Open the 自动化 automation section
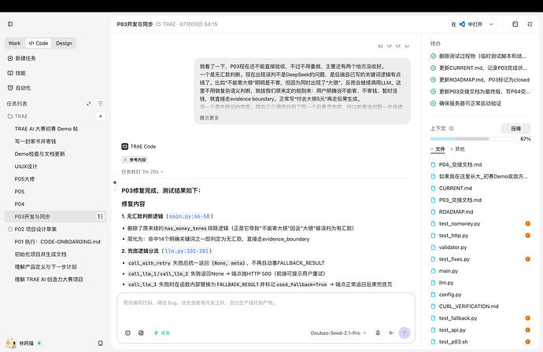Viewport: 543px width, 352px height. point(20,88)
